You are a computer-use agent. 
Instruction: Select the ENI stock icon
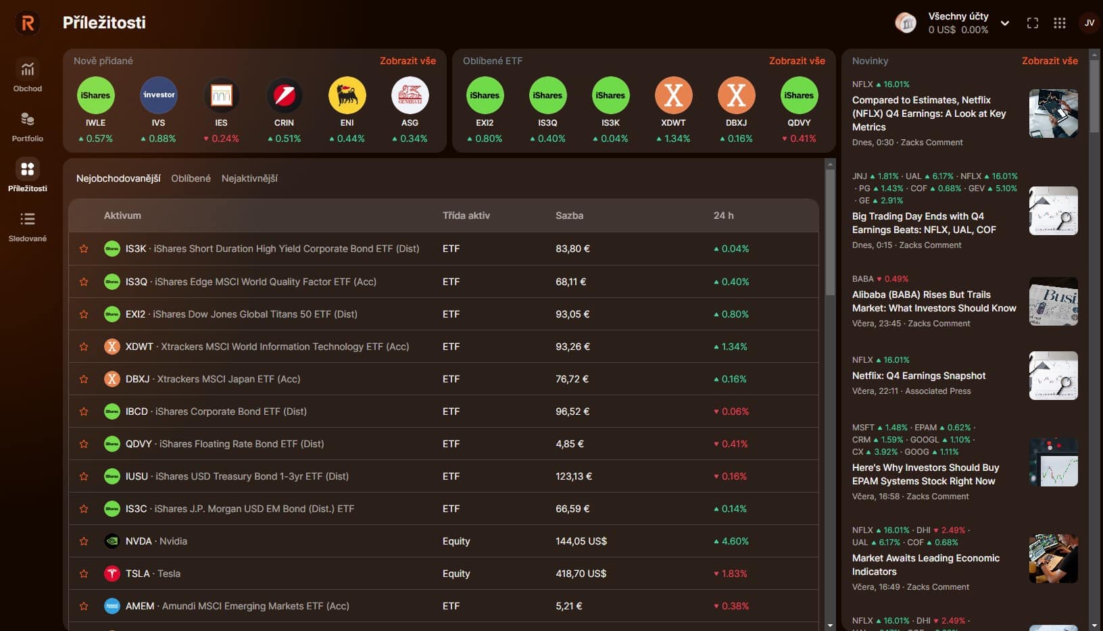pos(347,96)
